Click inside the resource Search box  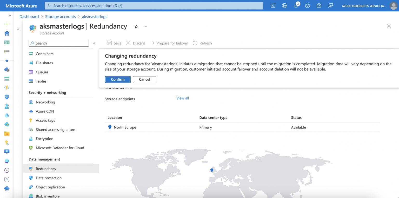click(x=58, y=43)
